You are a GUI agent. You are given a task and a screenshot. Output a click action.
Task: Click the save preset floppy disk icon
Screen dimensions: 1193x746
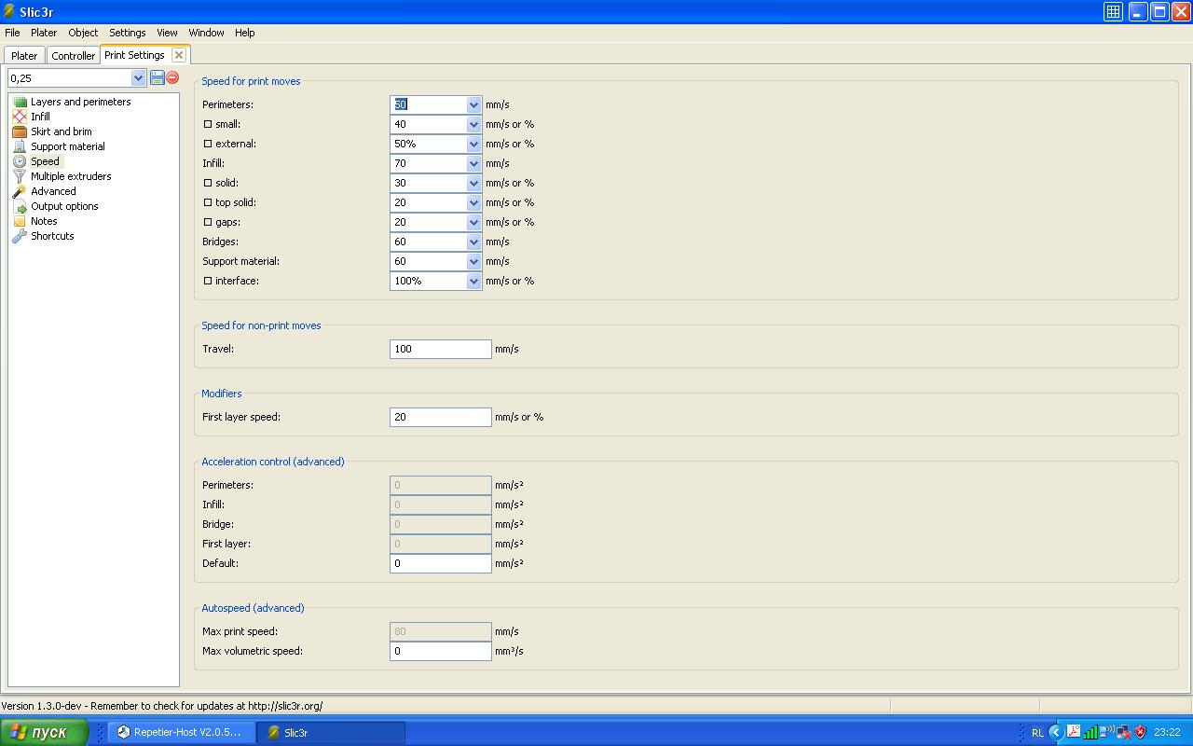pyautogui.click(x=157, y=78)
